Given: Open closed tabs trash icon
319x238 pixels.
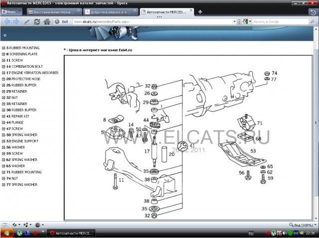Looking at the screenshot, I should 313,12.
